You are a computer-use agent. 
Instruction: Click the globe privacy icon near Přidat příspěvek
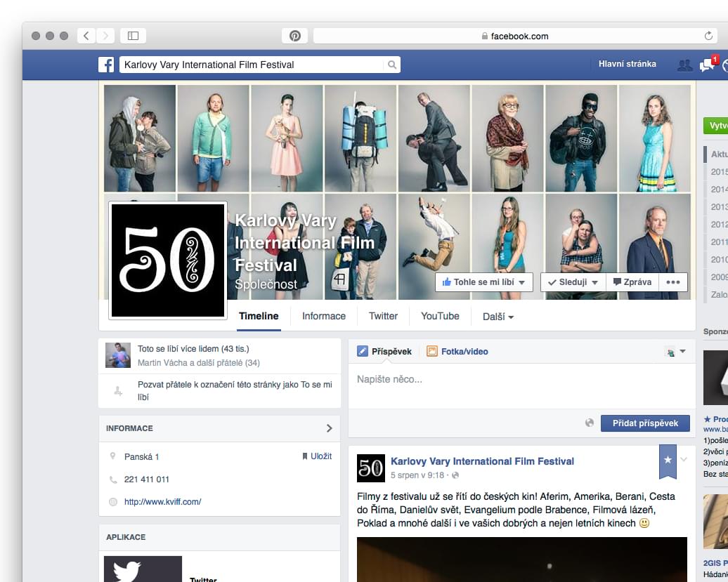[589, 423]
